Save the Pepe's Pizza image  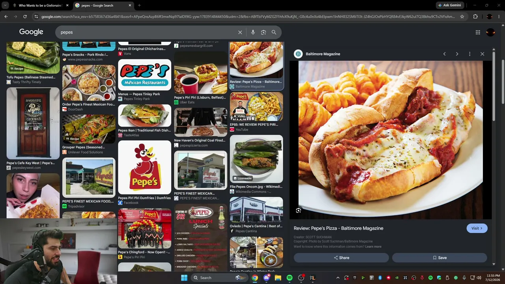point(440,258)
